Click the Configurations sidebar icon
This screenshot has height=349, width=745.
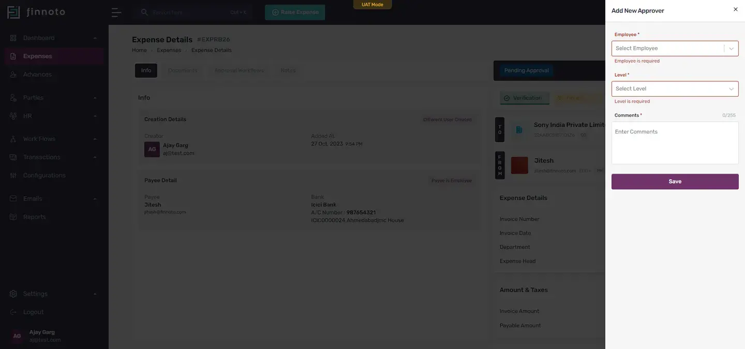tap(13, 176)
